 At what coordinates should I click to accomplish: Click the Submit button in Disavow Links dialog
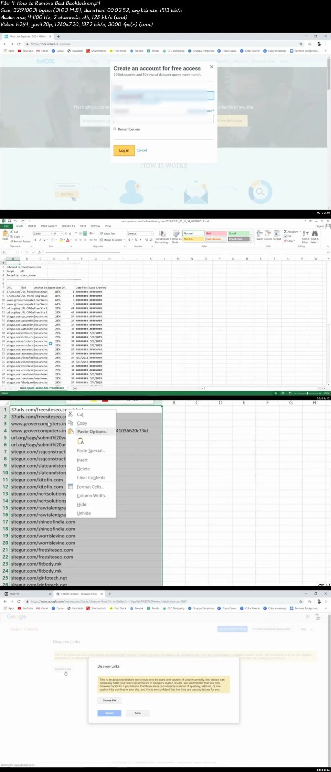[110, 713]
